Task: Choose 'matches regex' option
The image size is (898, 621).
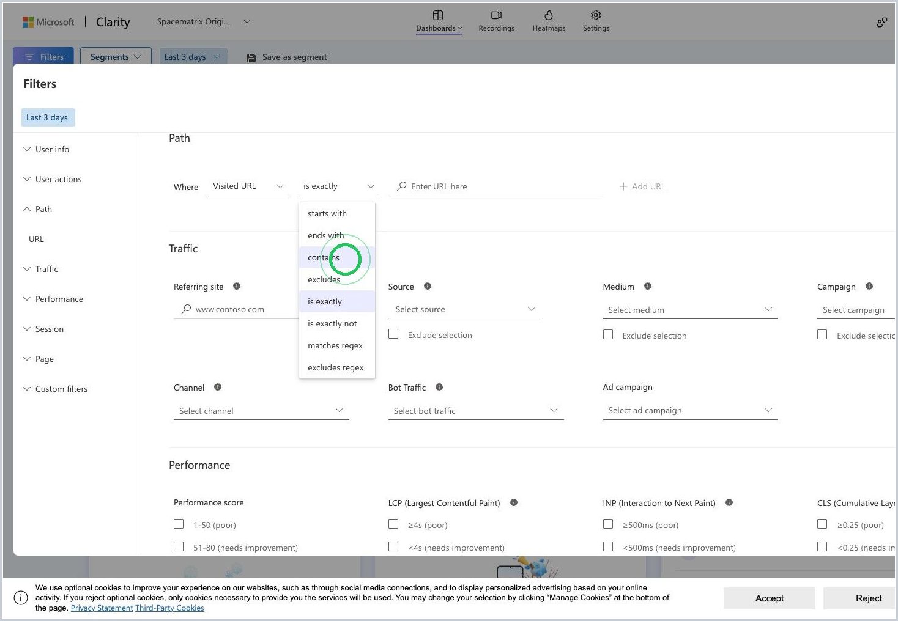Action: pyautogui.click(x=337, y=345)
